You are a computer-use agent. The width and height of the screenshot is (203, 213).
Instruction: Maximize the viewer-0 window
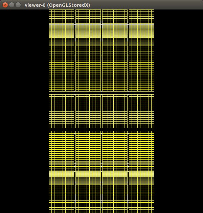tap(18, 5)
